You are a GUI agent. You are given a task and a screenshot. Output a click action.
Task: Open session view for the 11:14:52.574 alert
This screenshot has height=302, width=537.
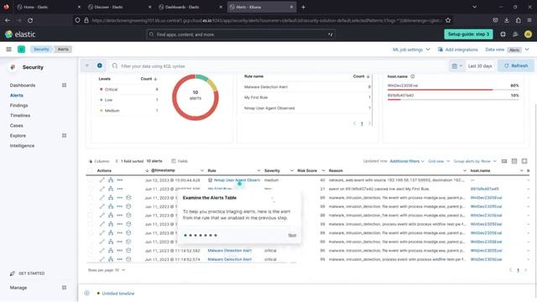[x=128, y=259]
